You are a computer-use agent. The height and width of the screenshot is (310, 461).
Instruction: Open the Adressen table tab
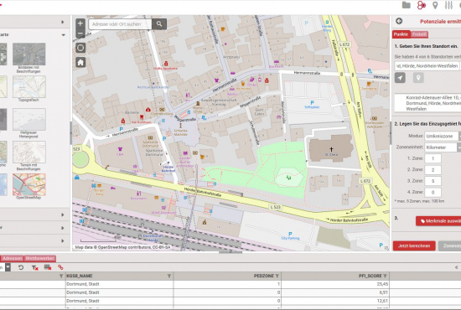[x=12, y=258]
